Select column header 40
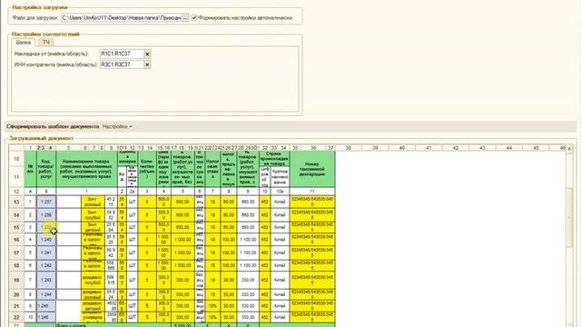Image resolution: width=581 pixels, height=327 pixels. (x=402, y=148)
